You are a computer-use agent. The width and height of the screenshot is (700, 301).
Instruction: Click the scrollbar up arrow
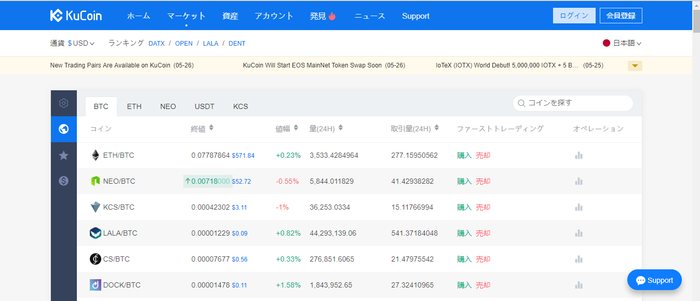(696, 4)
